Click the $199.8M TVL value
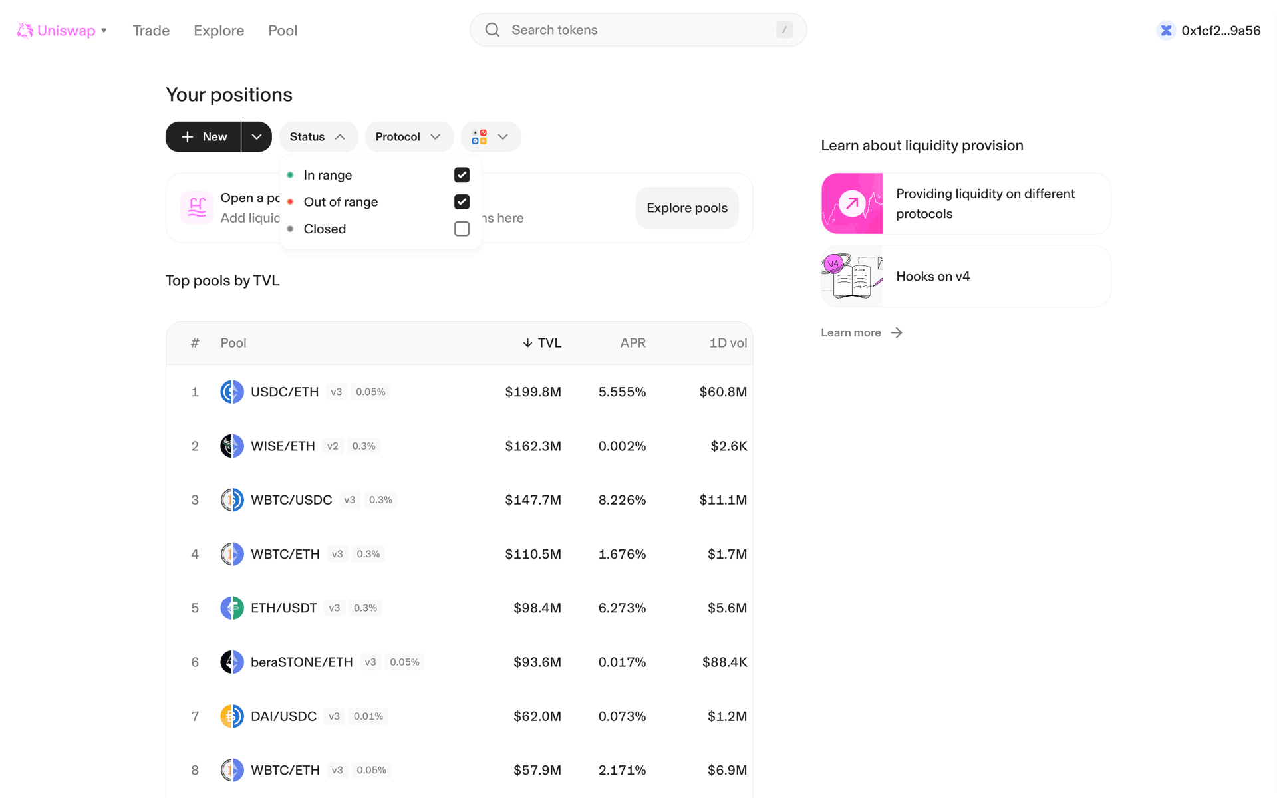 coord(533,392)
